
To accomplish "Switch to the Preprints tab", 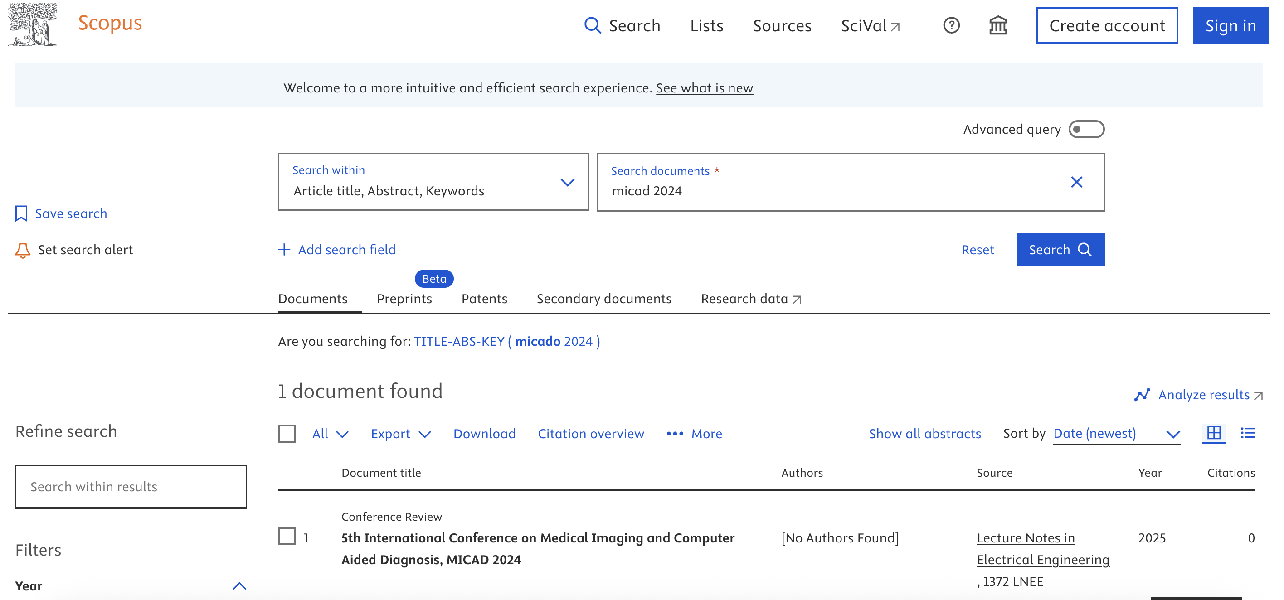I will [404, 299].
